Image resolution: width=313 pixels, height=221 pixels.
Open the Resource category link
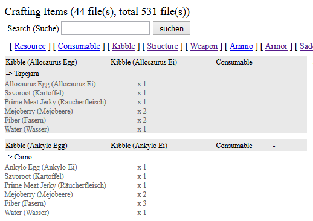point(30,46)
